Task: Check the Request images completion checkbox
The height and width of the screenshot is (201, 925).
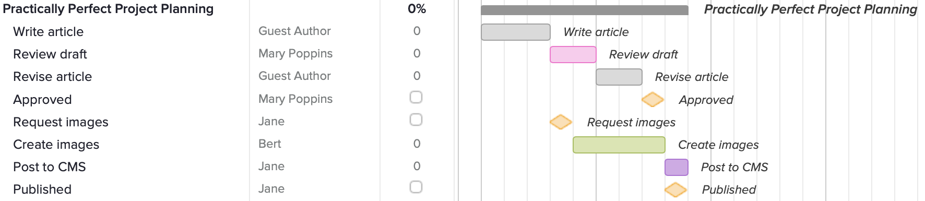Action: click(416, 120)
